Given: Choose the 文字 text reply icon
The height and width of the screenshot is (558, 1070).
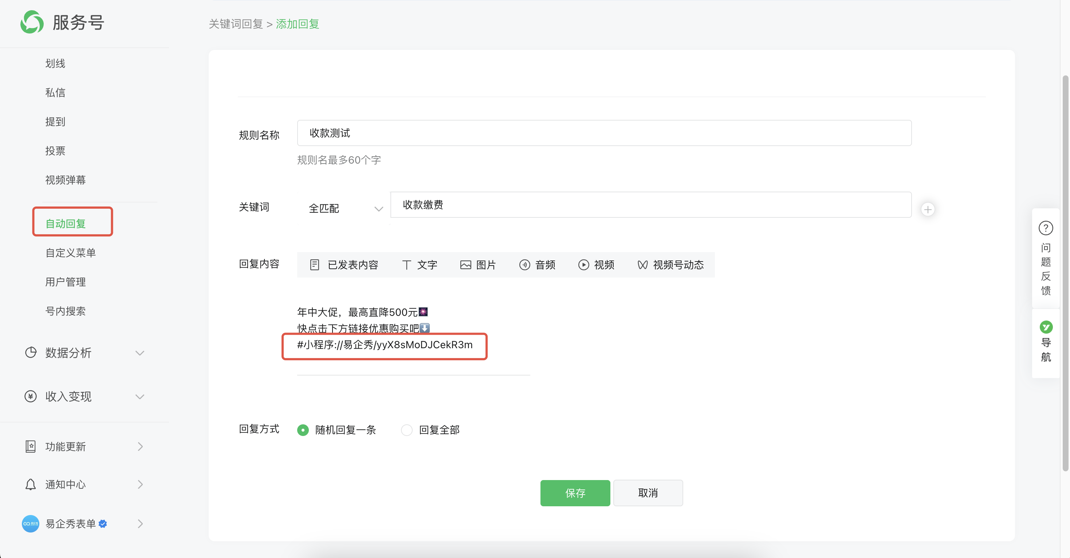Looking at the screenshot, I should click(x=406, y=265).
